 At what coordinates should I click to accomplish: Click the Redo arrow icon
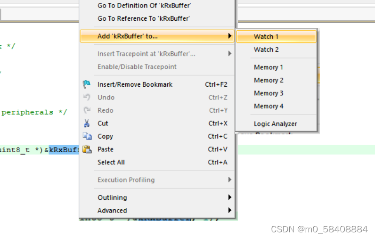point(87,110)
